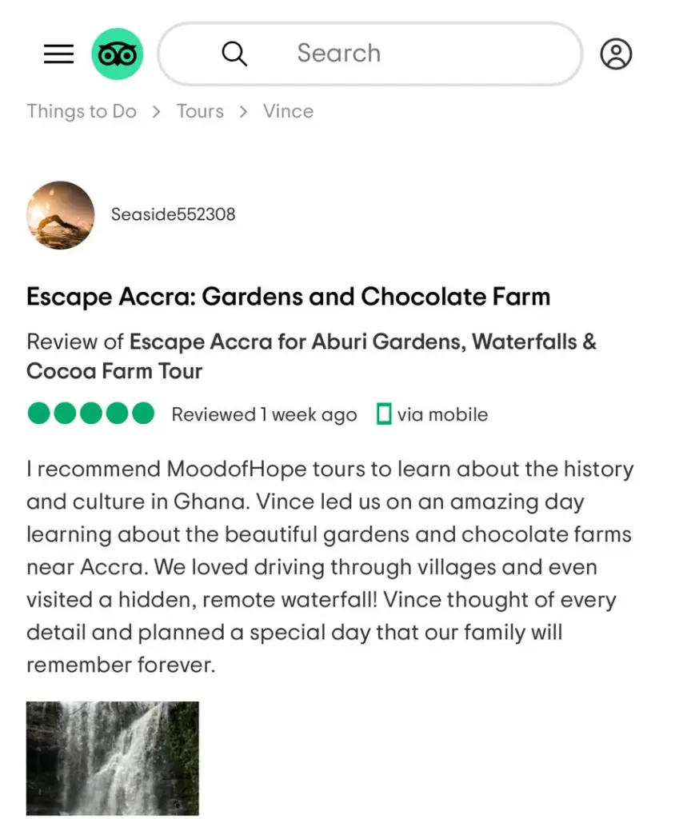Screen dimensions: 675x819
Task: Click the five green rating bubbles
Action: [x=91, y=413]
